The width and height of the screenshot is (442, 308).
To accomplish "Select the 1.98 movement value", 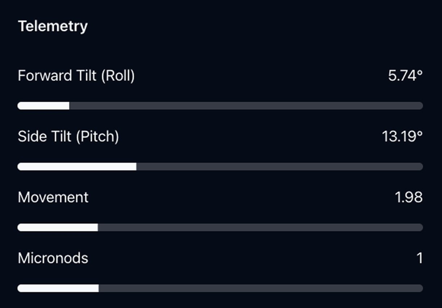I will 408,198.
